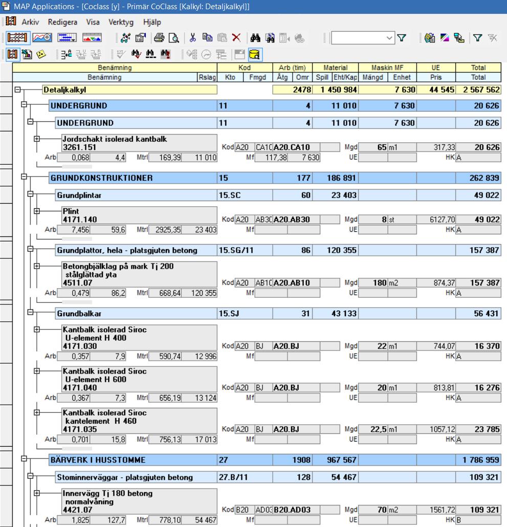Image resolution: width=507 pixels, height=527 pixels.
Task: Click Kantbalk U-element H 600 description
Action: (140, 380)
